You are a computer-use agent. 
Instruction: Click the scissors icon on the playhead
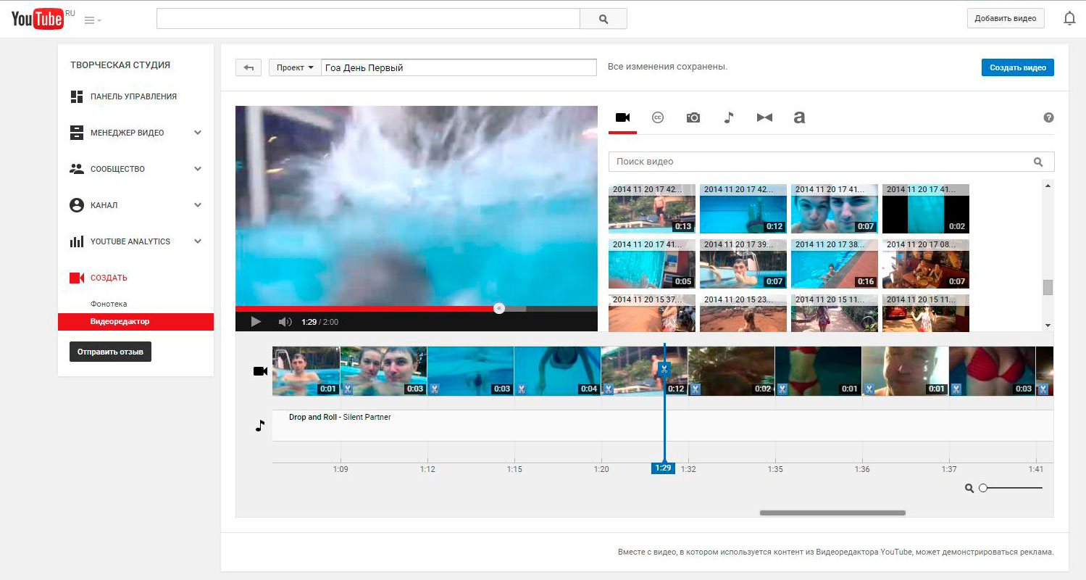(x=664, y=370)
